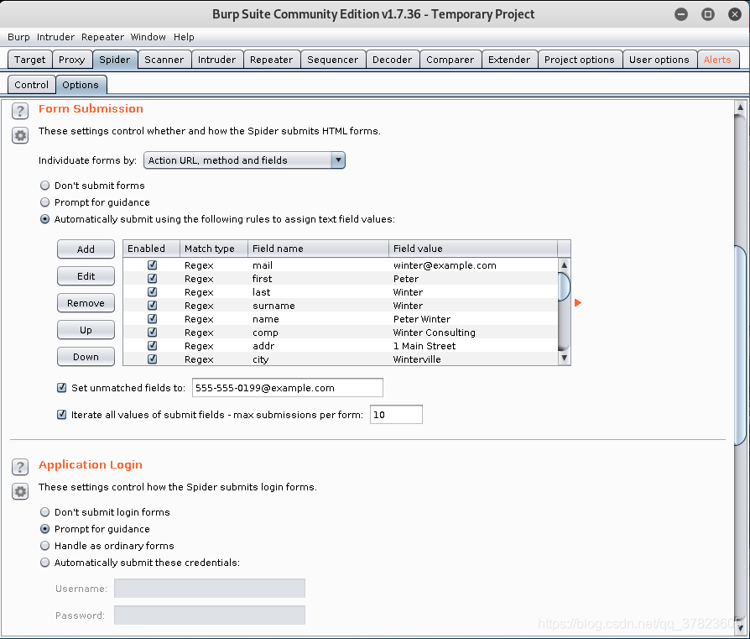This screenshot has width=750, height=639.
Task: Select winter@example.com field value cell
Action: tap(473, 265)
